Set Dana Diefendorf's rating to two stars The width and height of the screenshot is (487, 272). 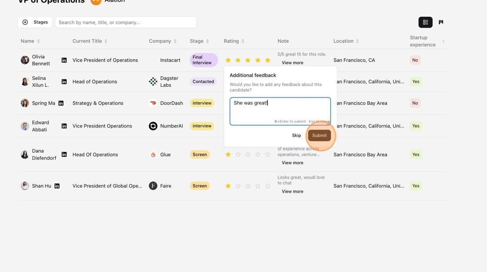[238, 154]
